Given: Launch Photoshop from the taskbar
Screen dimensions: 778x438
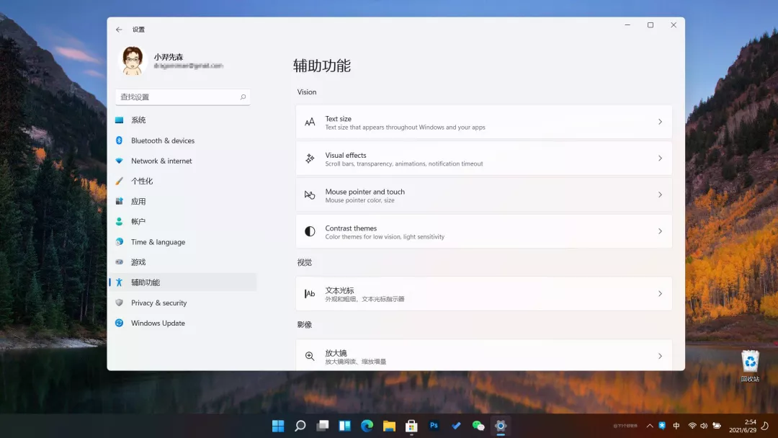Looking at the screenshot, I should [x=434, y=426].
